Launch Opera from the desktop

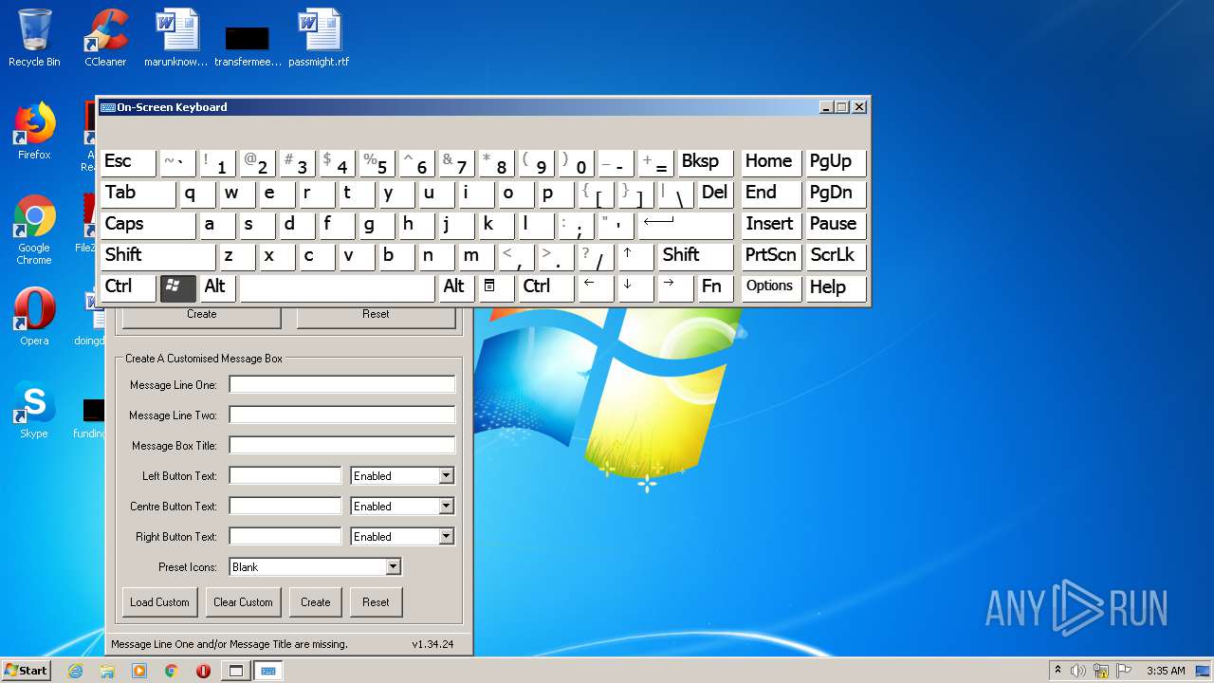click(34, 317)
